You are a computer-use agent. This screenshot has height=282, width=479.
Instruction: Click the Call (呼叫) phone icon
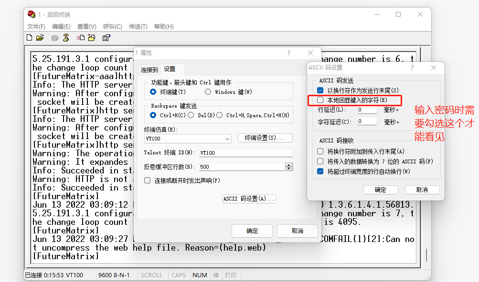(x=54, y=38)
